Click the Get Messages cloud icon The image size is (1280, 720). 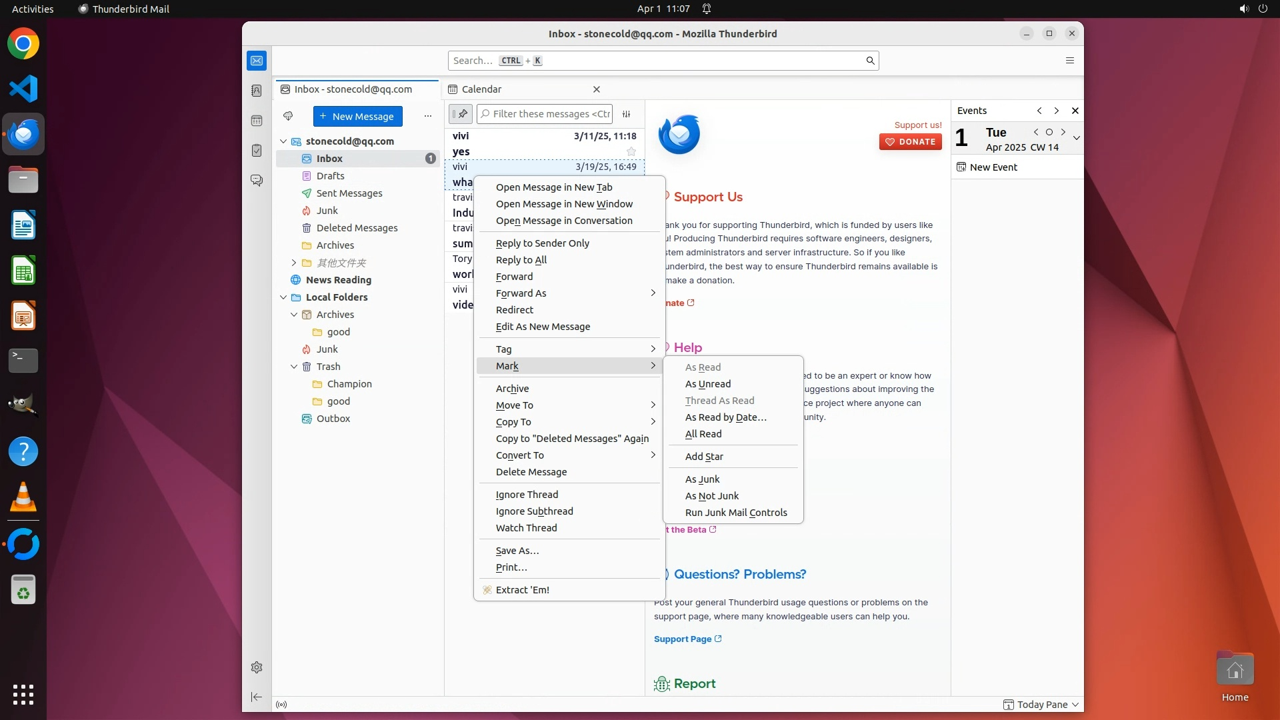[288, 116]
